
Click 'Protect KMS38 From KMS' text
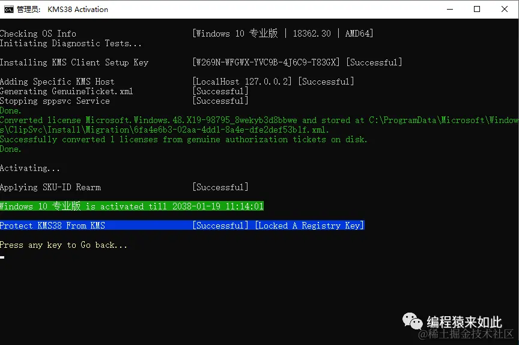tap(52, 226)
